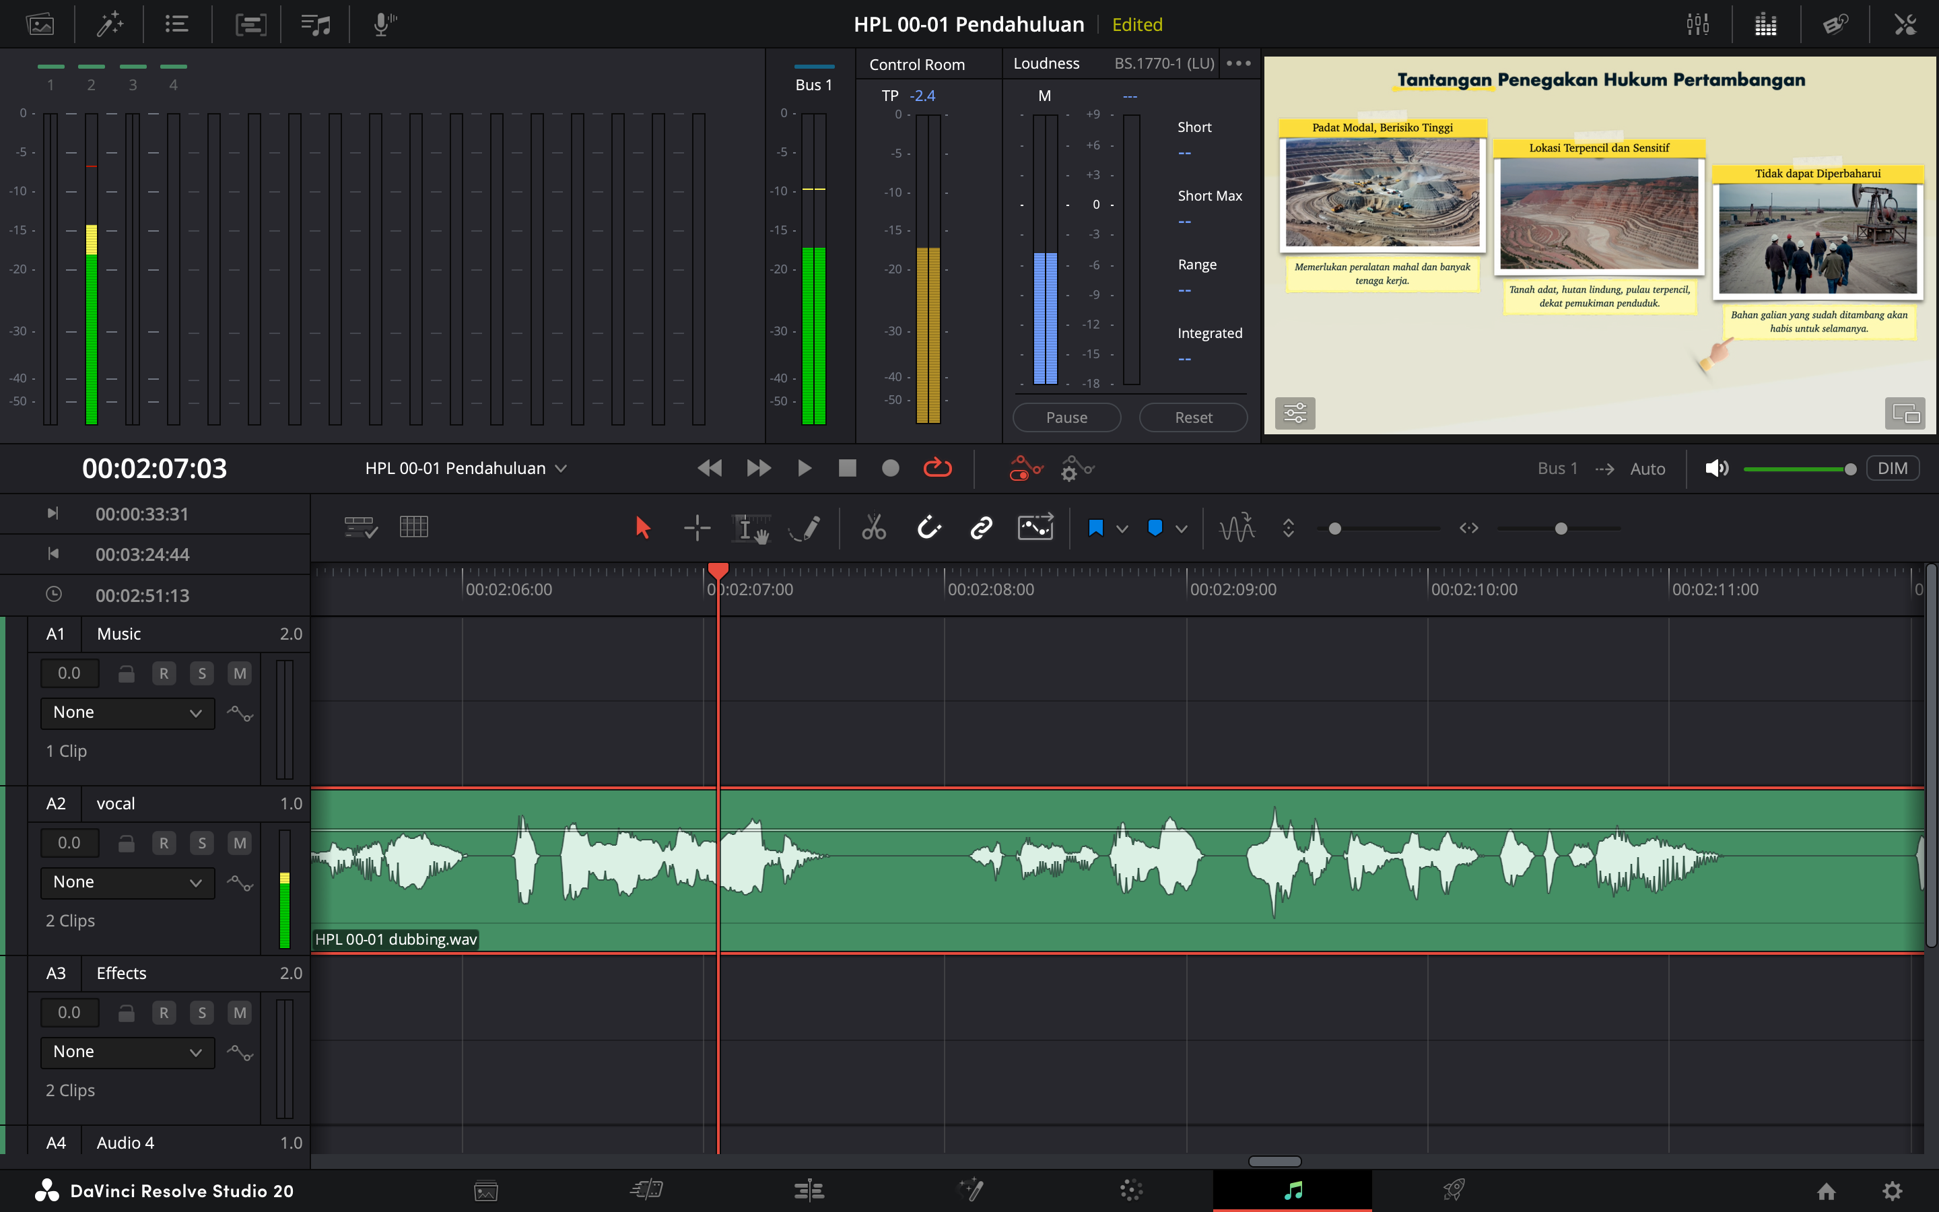Switch to the Deliver page tab

pyautogui.click(x=1454, y=1190)
